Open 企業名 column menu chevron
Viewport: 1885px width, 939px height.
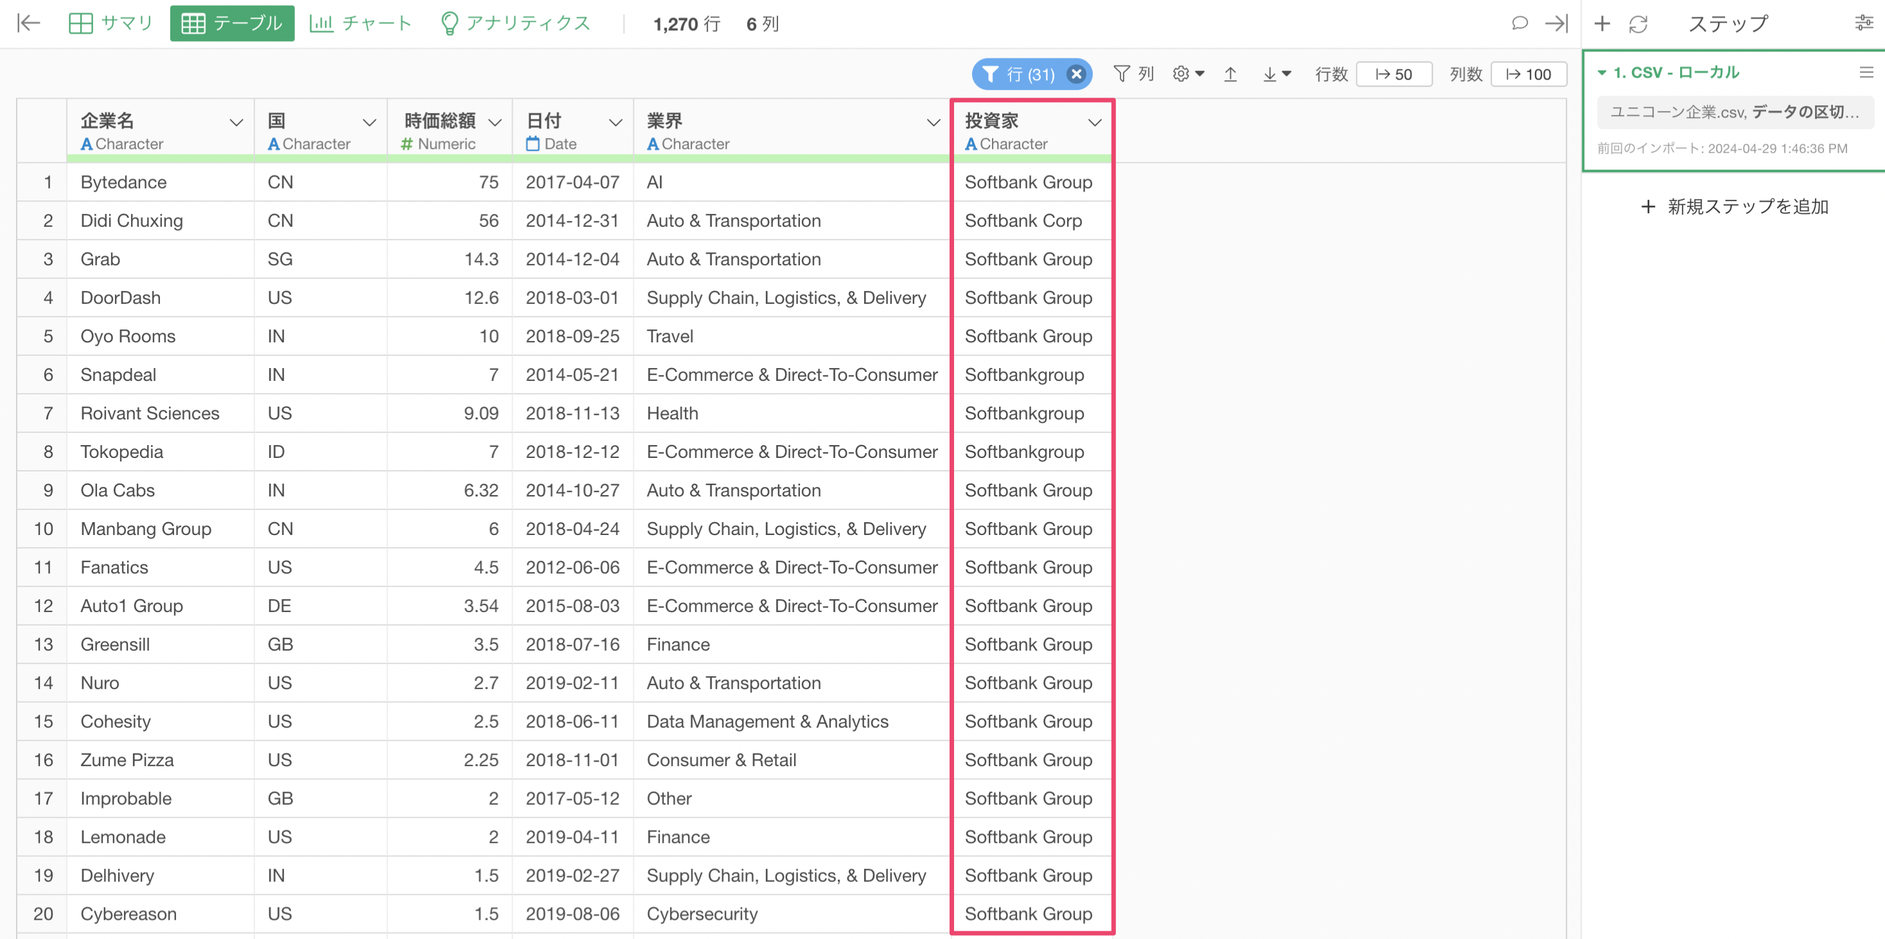pyautogui.click(x=236, y=122)
